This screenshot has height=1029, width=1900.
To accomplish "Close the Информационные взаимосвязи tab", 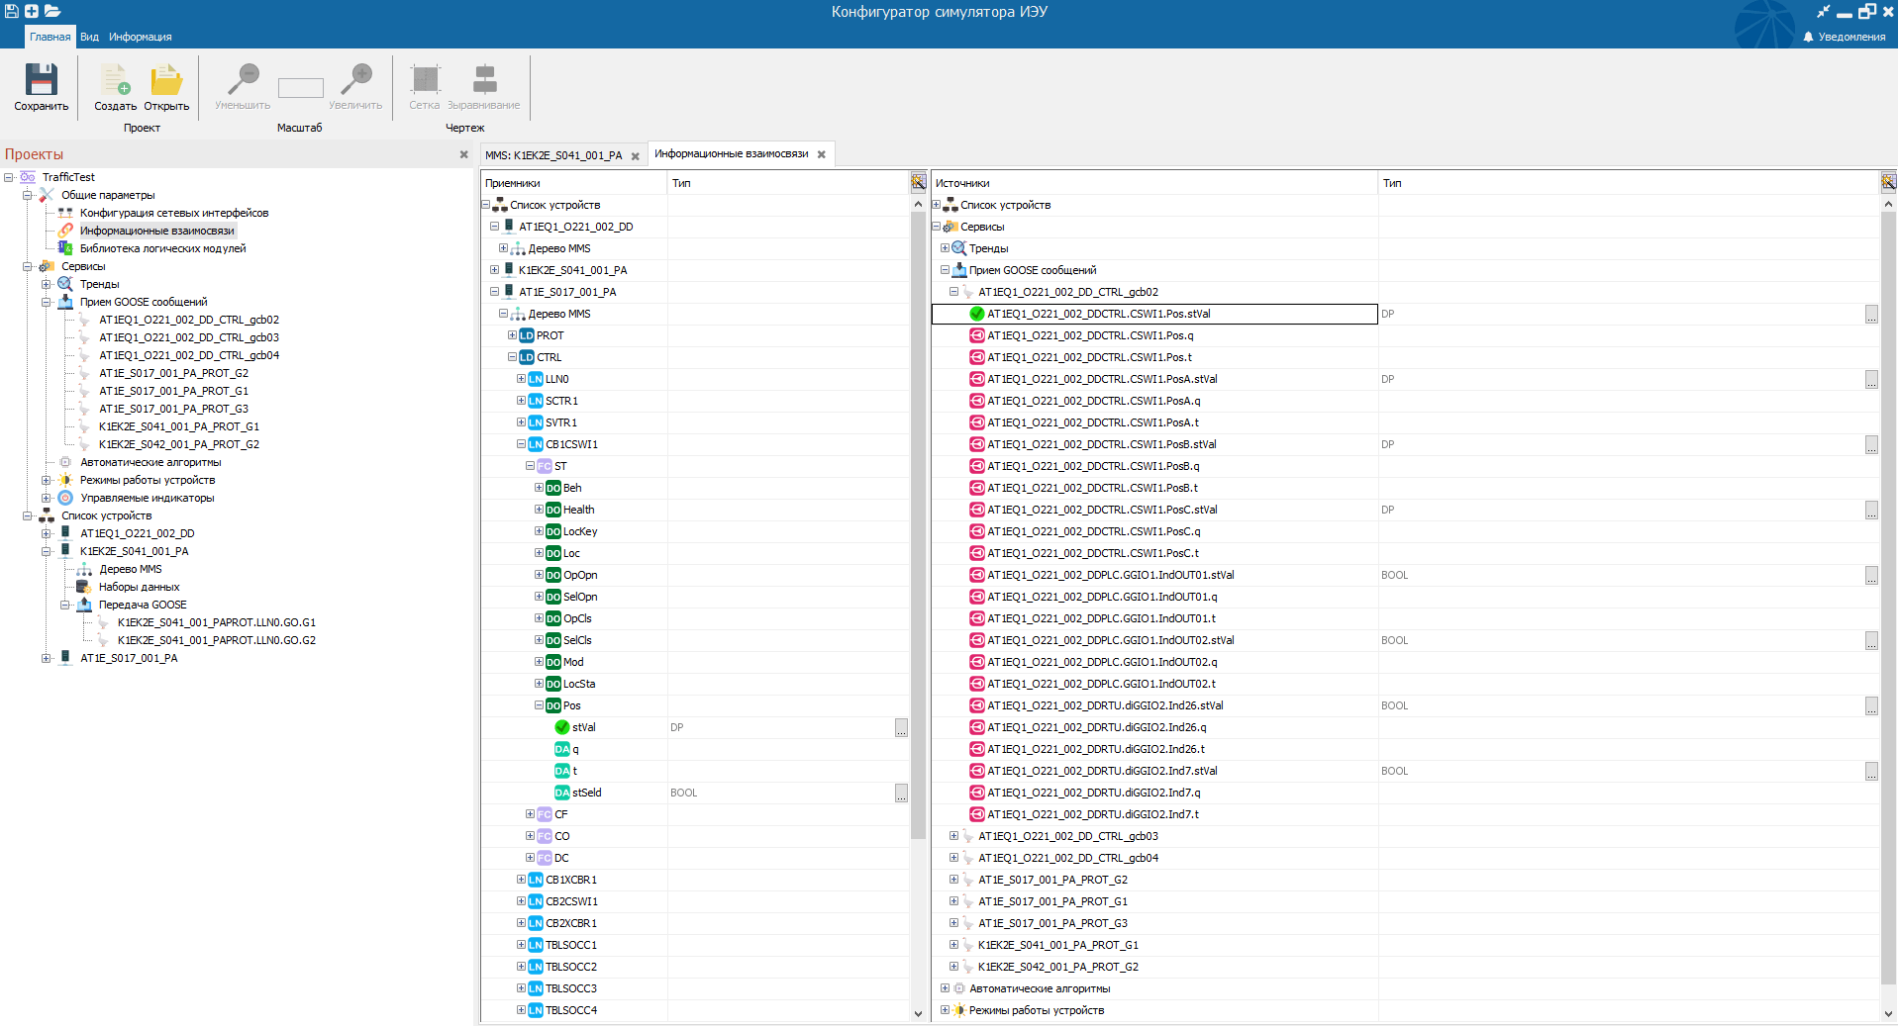I will click(822, 154).
